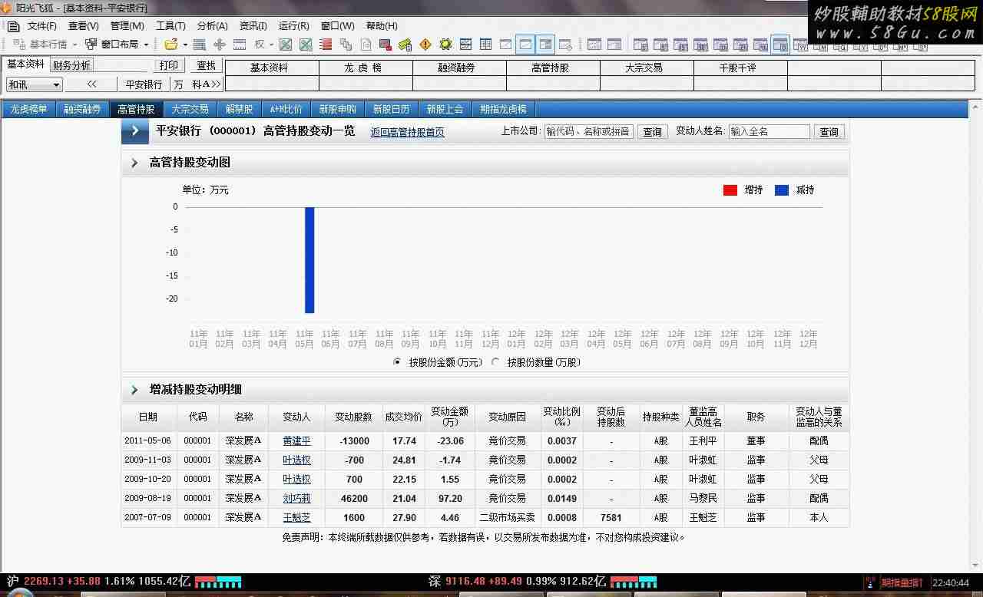Screen dimensions: 983x597
Task: Click the 平安银行 stock name button
Action: tap(144, 84)
